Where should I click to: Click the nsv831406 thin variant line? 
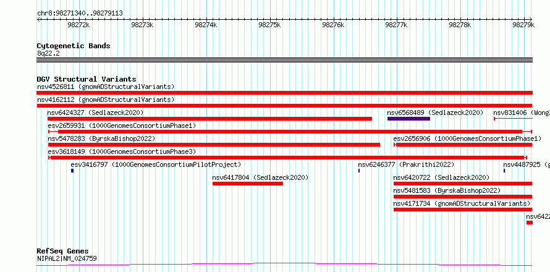point(513,119)
